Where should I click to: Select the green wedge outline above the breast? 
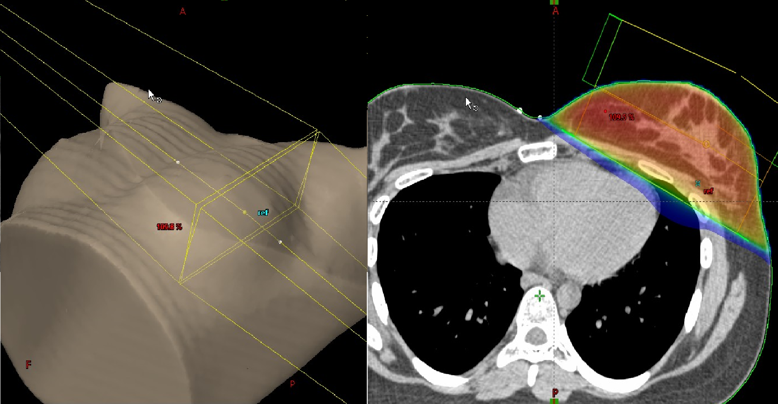[x=602, y=50]
